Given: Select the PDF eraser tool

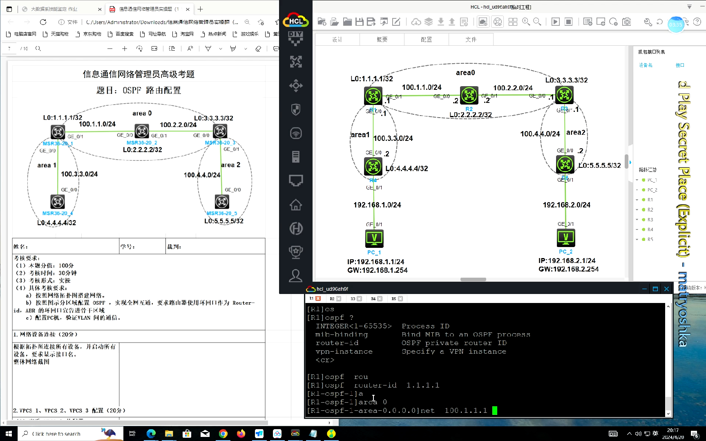Looking at the screenshot, I should [x=258, y=49].
